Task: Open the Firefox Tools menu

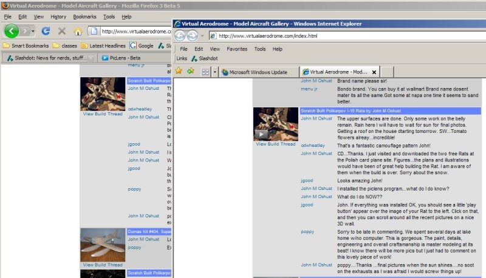Action: [109, 17]
